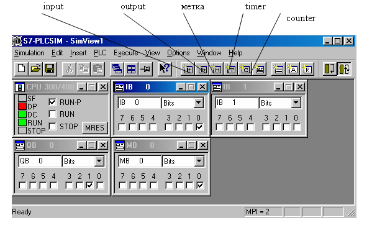Click the CPU 300/400 window title icon

19,87
